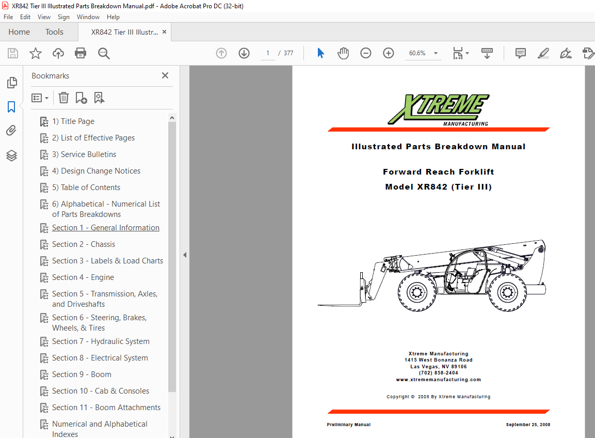Click the fit page scrolling icon
Viewport: 595px width, 438px height.
(458, 53)
